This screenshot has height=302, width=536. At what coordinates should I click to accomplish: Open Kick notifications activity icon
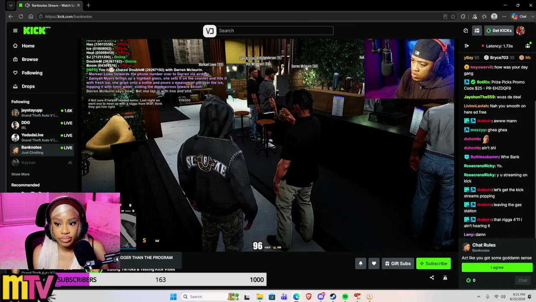pyautogui.click(x=466, y=31)
